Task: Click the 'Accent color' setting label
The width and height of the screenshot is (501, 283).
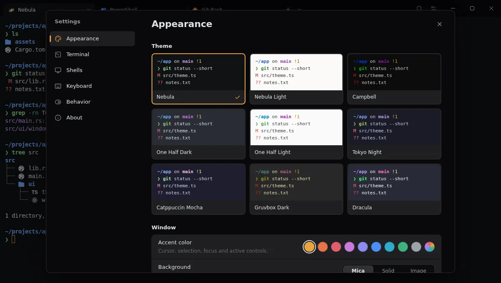Action: 175,243
